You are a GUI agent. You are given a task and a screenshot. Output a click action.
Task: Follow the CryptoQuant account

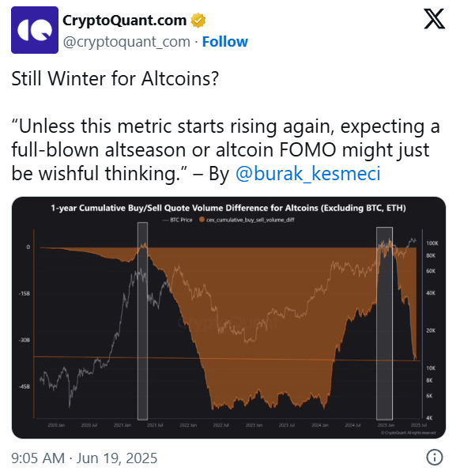coord(224,42)
